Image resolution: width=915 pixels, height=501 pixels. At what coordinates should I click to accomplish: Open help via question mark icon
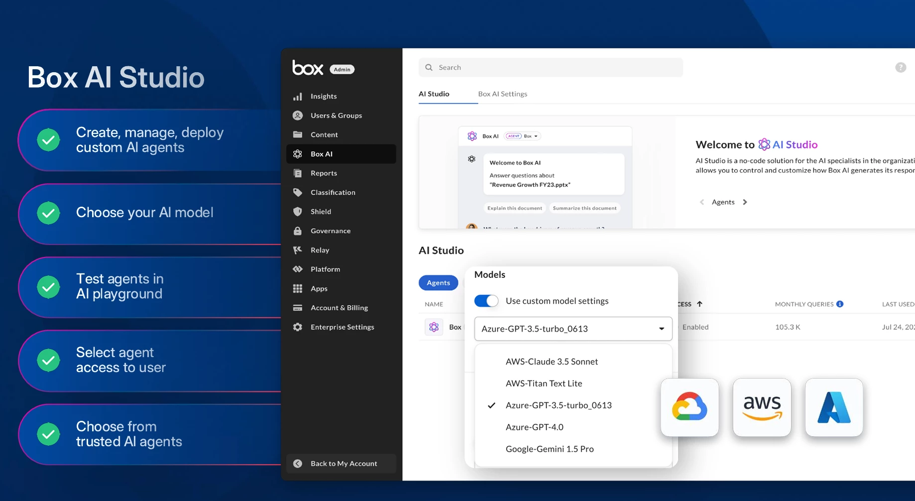tap(901, 67)
